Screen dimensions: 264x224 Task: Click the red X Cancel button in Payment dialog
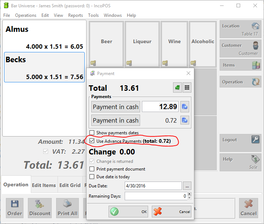point(171,212)
